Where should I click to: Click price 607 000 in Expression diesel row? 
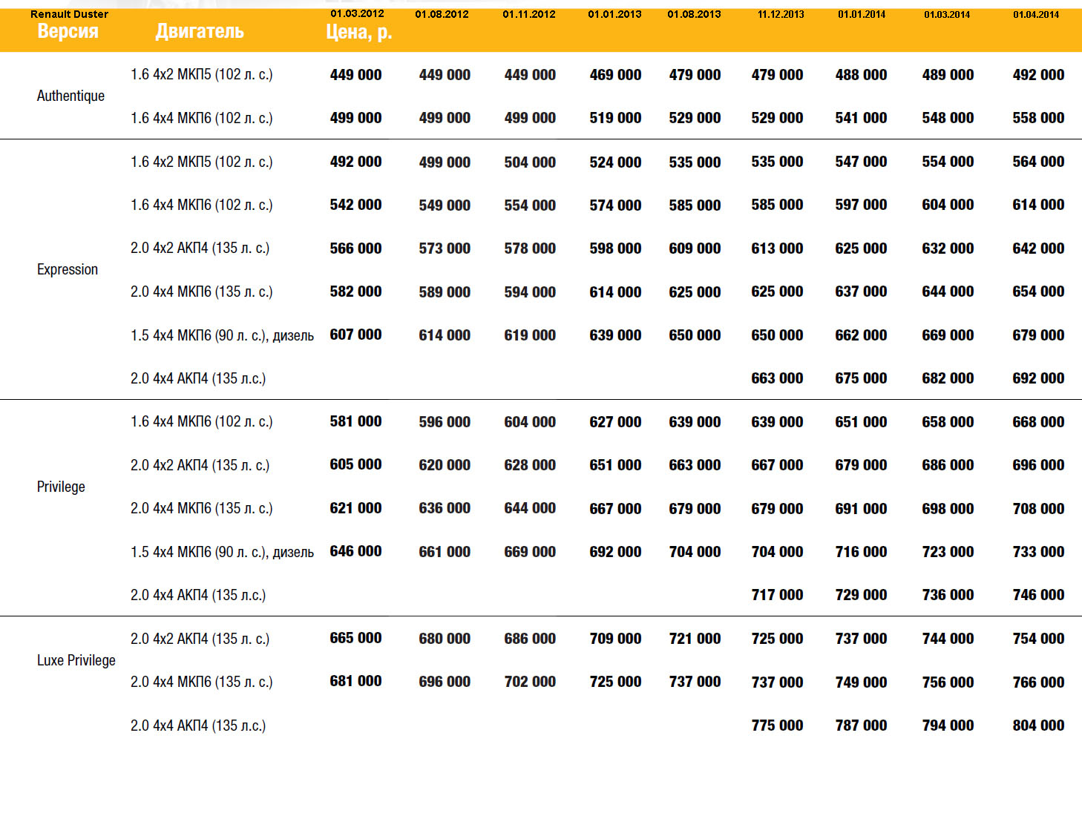pyautogui.click(x=355, y=335)
